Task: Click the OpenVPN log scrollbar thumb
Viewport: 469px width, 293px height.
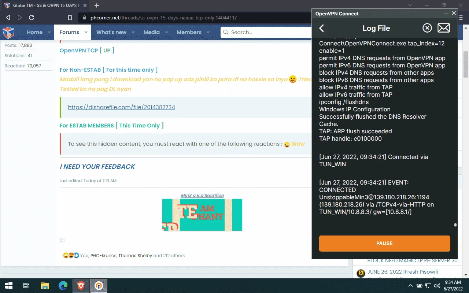Action: [455, 225]
